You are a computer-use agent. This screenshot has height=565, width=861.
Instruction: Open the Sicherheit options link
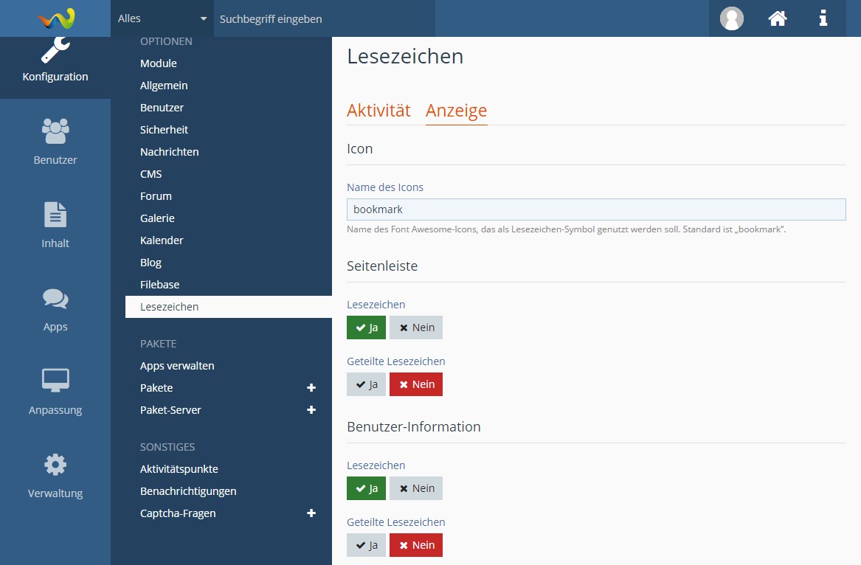click(x=164, y=130)
